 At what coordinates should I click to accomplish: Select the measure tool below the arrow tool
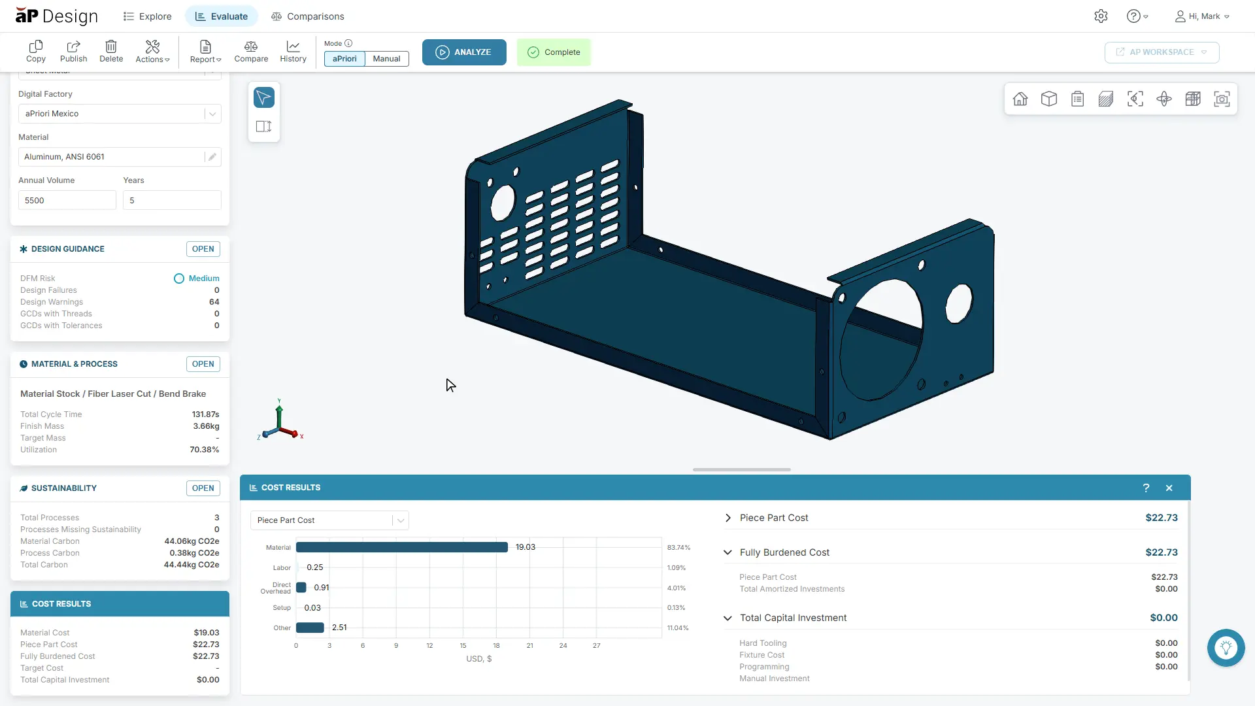[x=263, y=126]
